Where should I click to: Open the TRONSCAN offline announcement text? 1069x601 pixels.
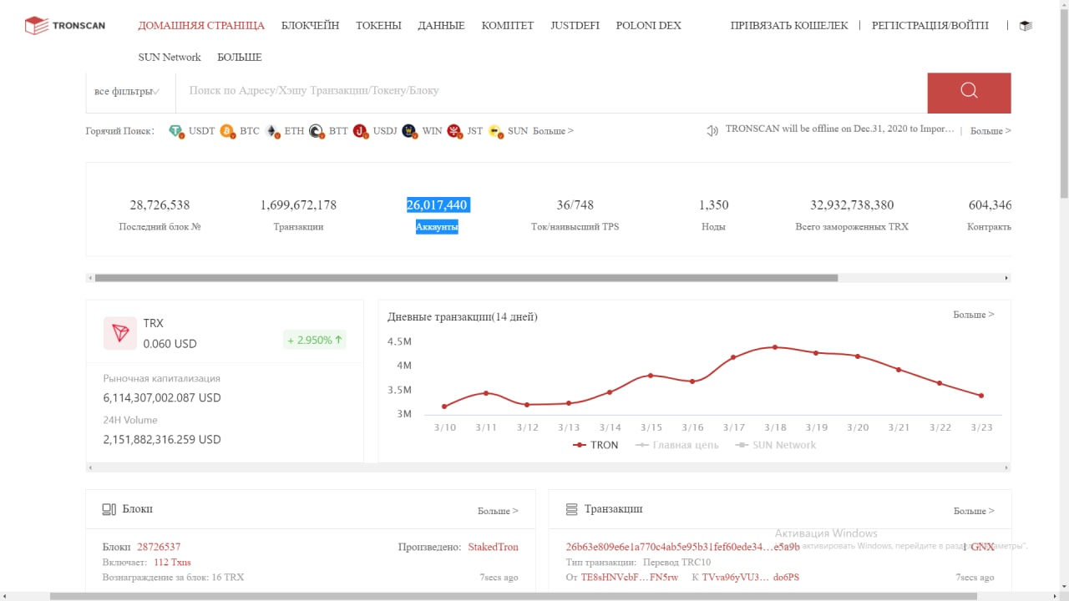click(839, 129)
